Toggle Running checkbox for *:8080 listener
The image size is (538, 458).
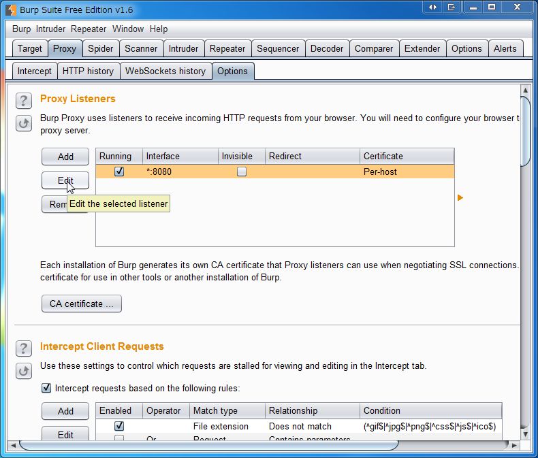coord(119,171)
